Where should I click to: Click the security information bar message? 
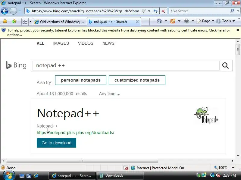(x=118, y=32)
